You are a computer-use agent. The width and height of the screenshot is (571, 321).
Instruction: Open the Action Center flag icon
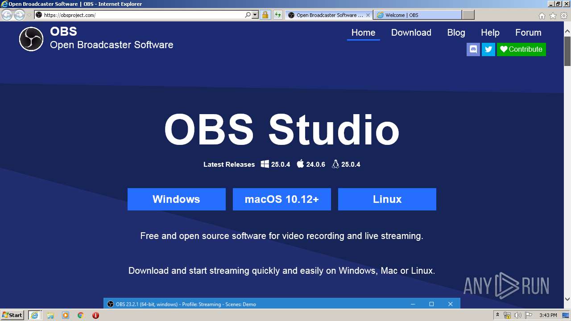529,315
